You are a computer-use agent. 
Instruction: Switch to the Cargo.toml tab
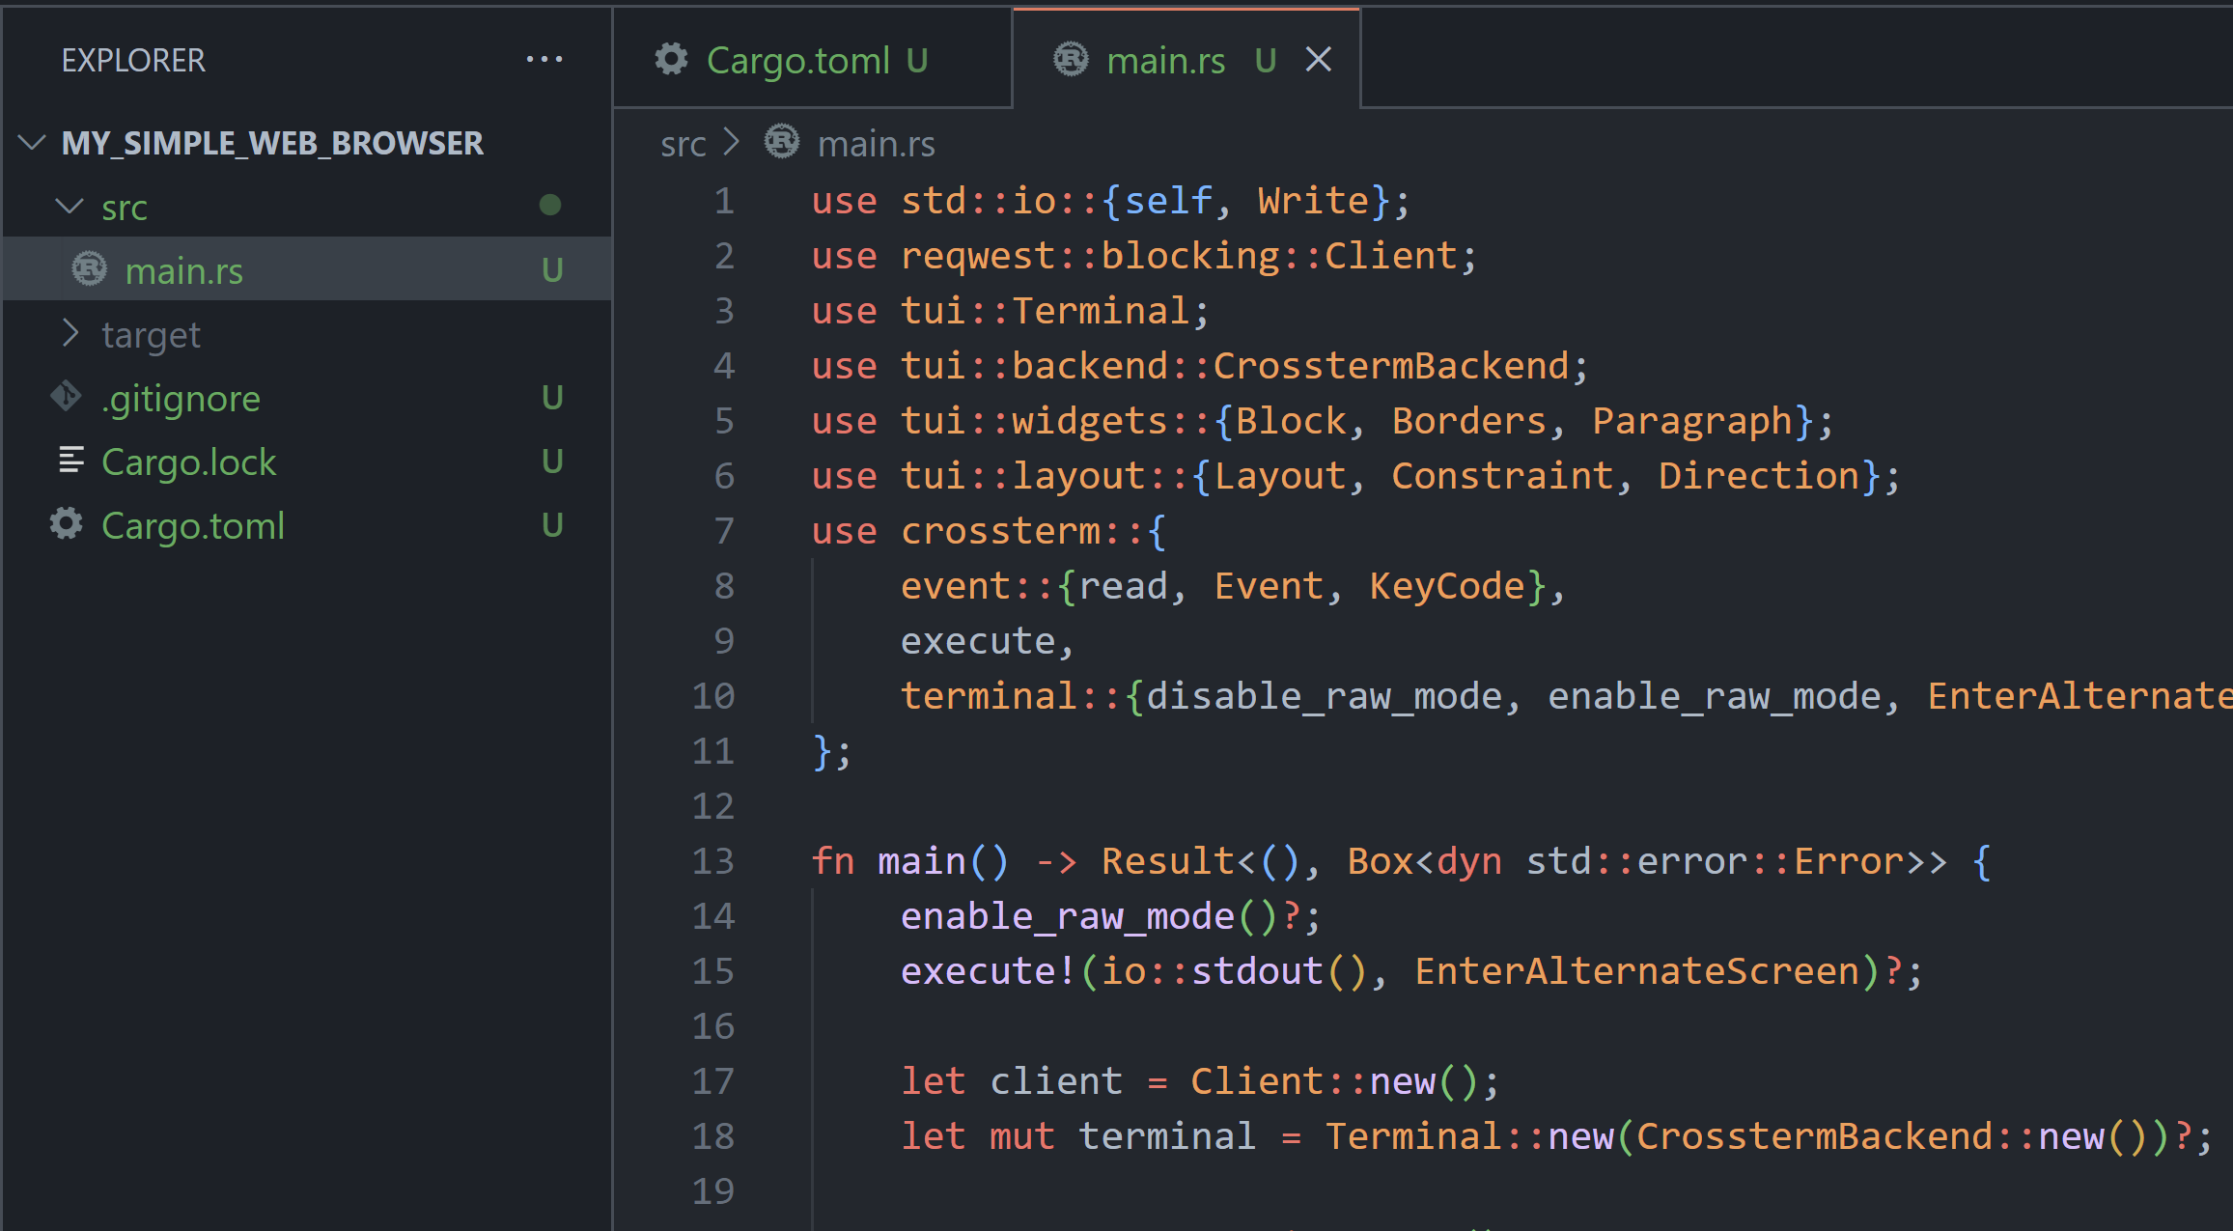tap(813, 60)
